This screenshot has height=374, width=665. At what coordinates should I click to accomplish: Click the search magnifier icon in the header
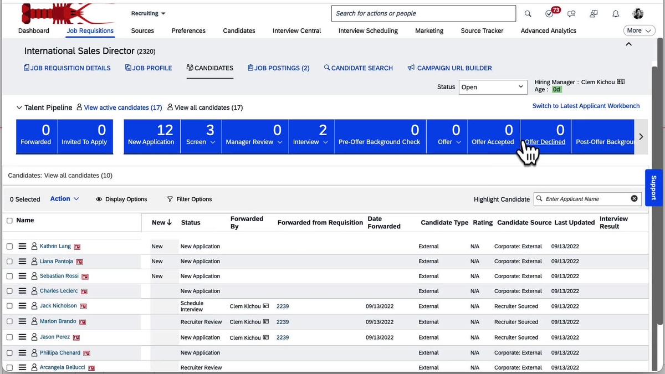point(527,13)
